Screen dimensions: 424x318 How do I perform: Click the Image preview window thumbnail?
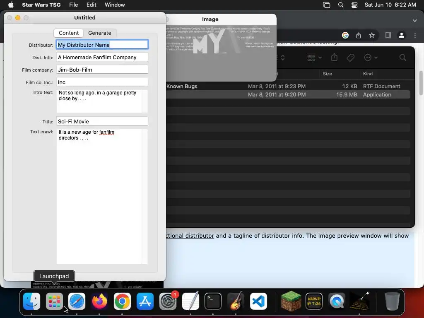point(221,53)
